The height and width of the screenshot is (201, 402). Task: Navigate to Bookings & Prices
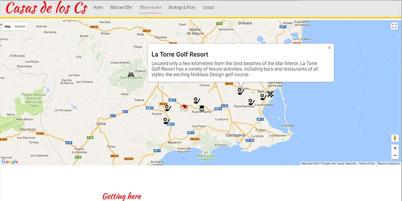pyautogui.click(x=182, y=8)
